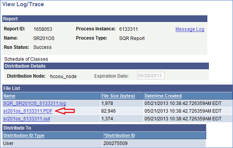Click the File List section header

coord(117,88)
